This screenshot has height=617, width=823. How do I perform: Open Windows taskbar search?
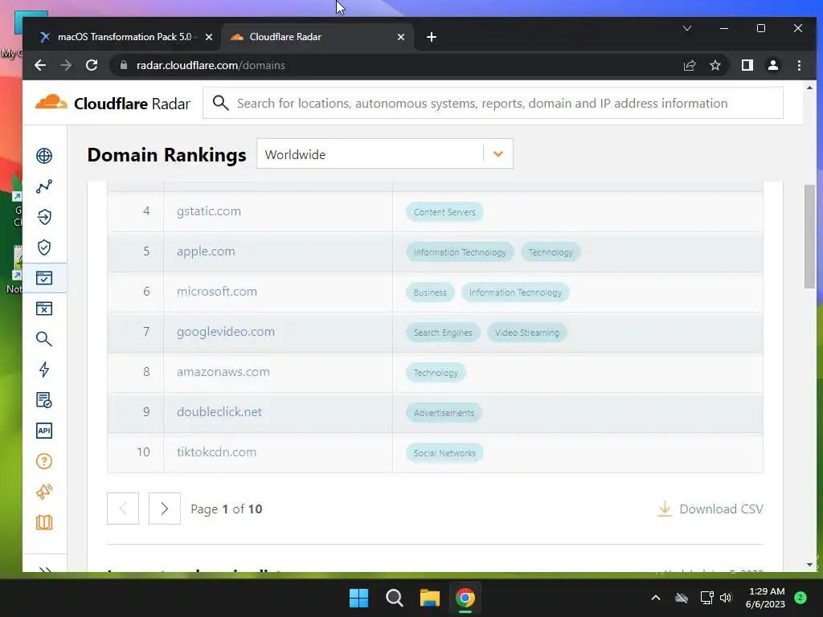(x=394, y=598)
